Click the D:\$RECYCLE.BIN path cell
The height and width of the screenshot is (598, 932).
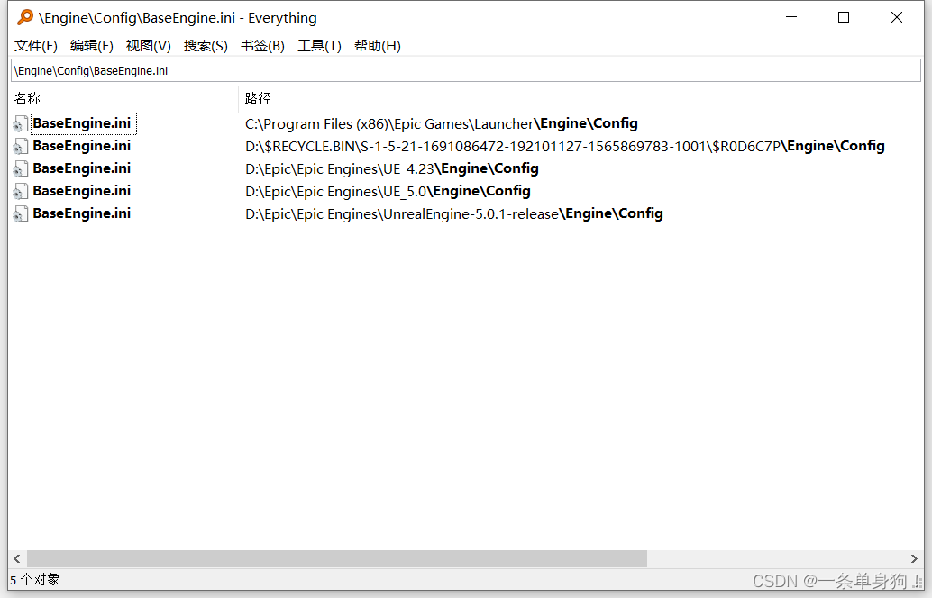tap(564, 146)
